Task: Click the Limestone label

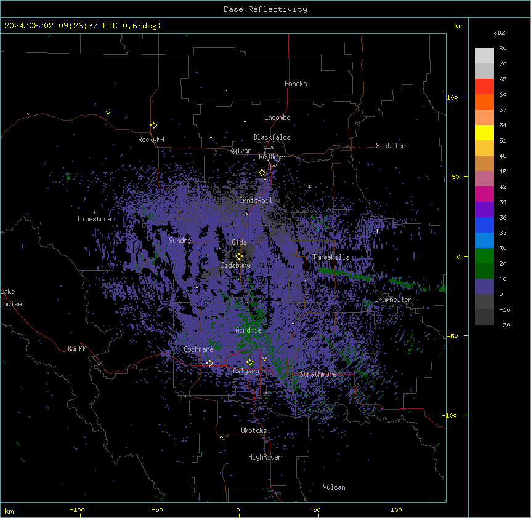Action: [x=94, y=219]
